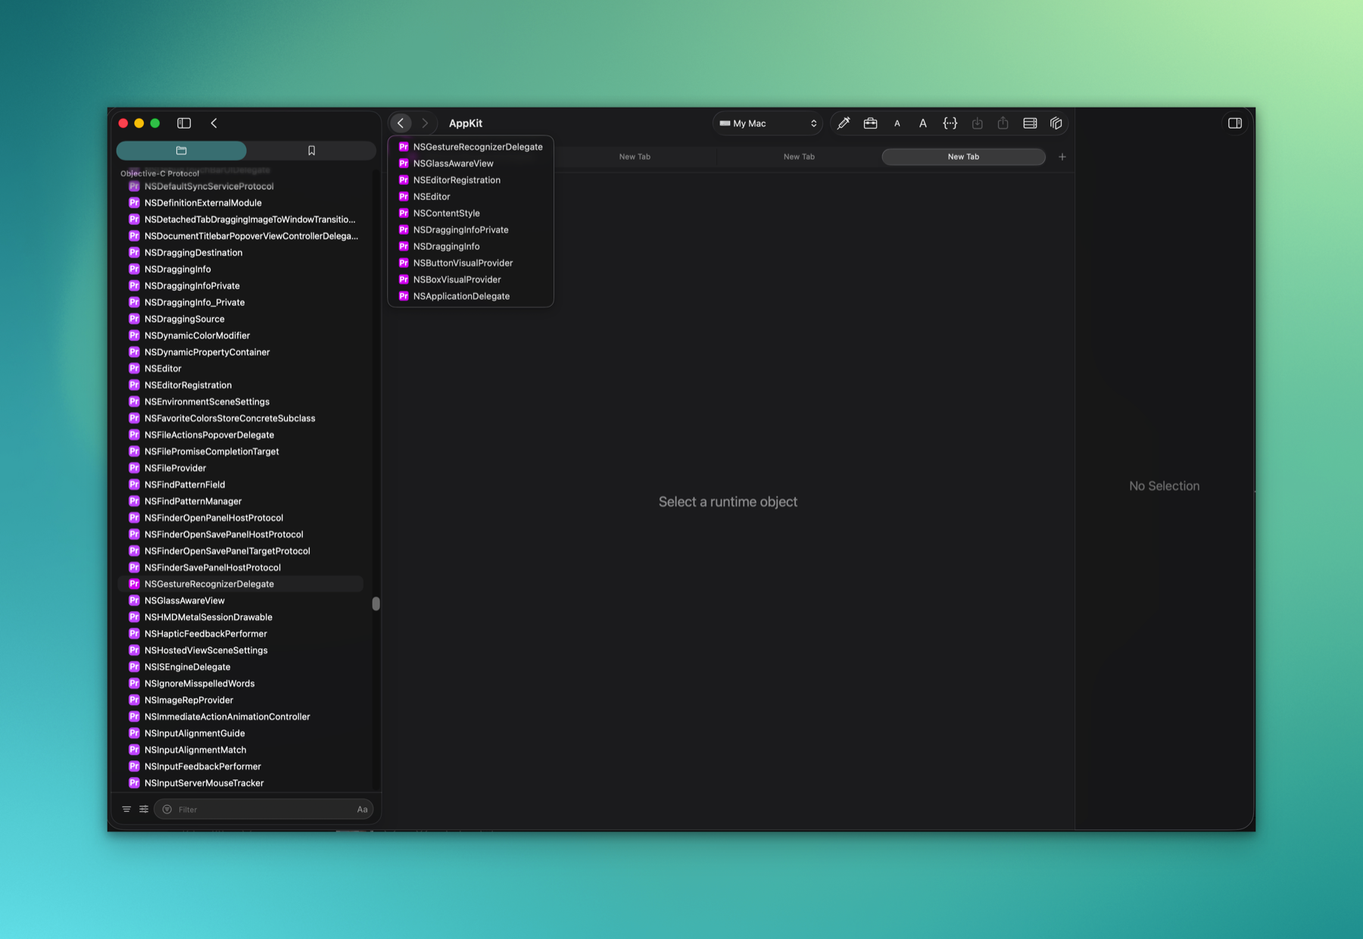Viewport: 1363px width, 939px height.
Task: Navigate forward in content history
Action: point(425,123)
